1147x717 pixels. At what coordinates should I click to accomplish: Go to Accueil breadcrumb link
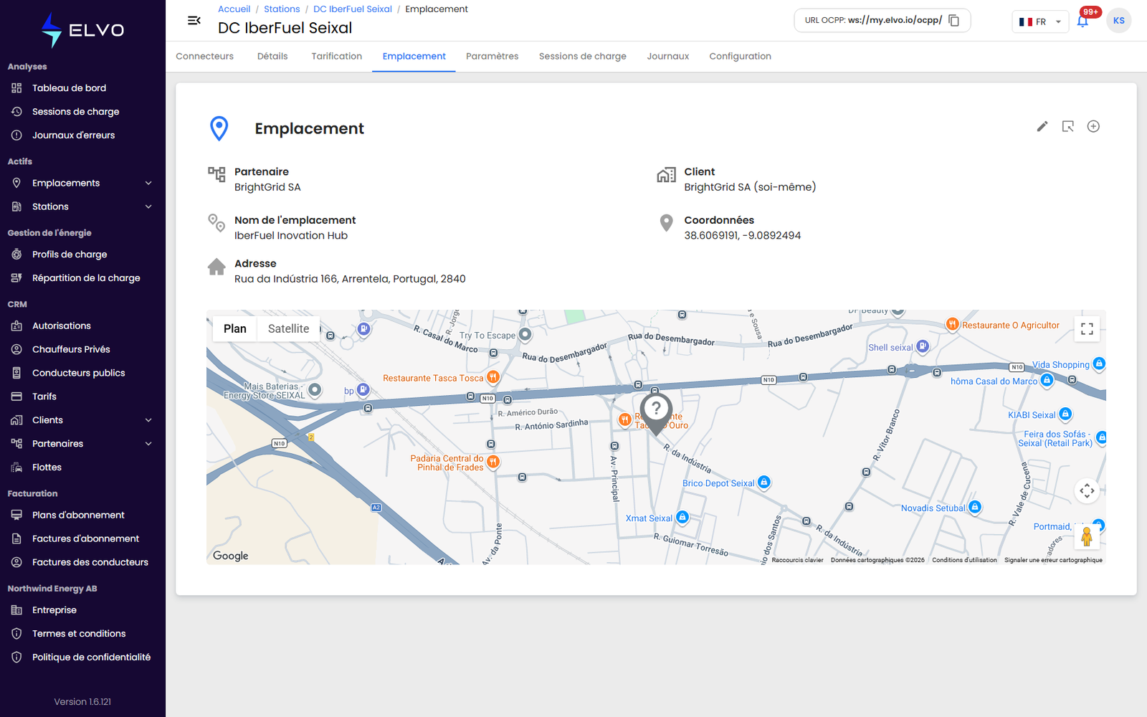point(234,9)
